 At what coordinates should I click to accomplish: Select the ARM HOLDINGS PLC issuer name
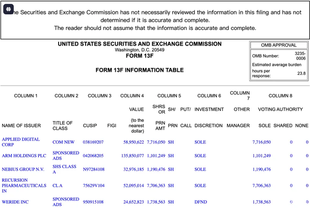(x=24, y=156)
